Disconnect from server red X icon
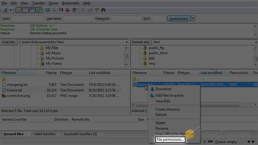The width and height of the screenshot is (258, 145). click(x=68, y=10)
